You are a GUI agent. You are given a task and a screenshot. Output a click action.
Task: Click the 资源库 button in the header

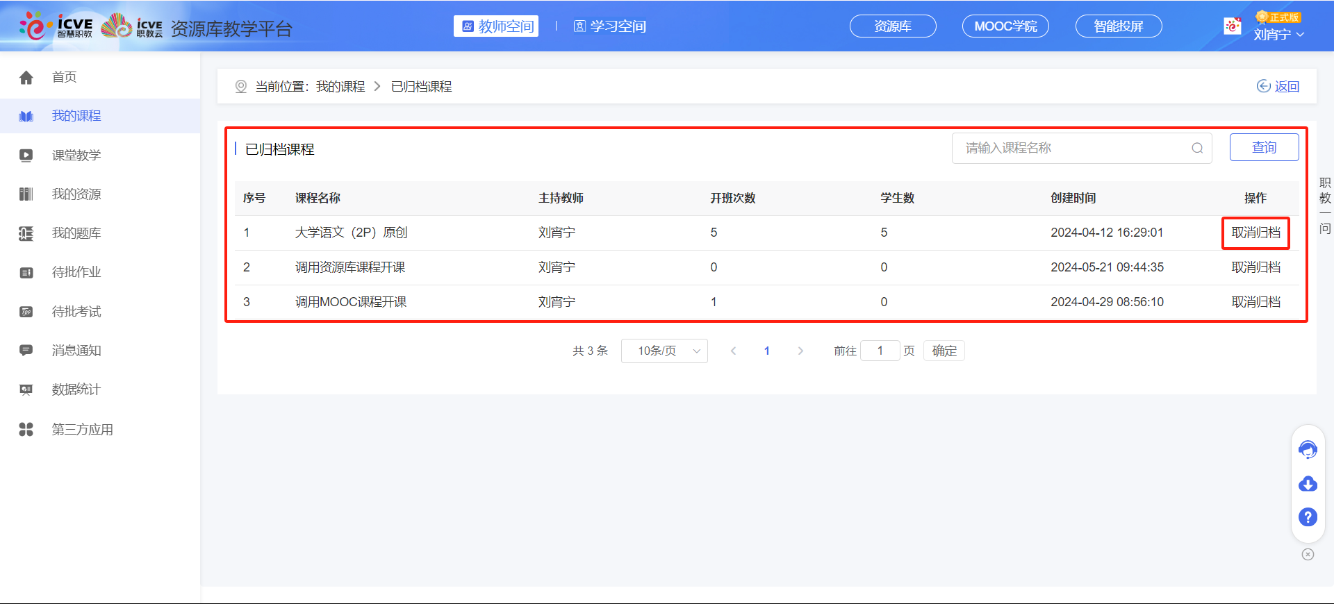tap(893, 26)
